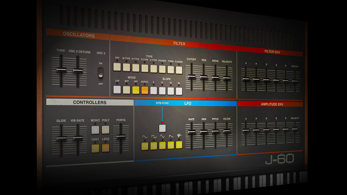The height and width of the screenshot is (195, 347).
Task: Switch filter mode to HPF
Action: [x=136, y=90]
